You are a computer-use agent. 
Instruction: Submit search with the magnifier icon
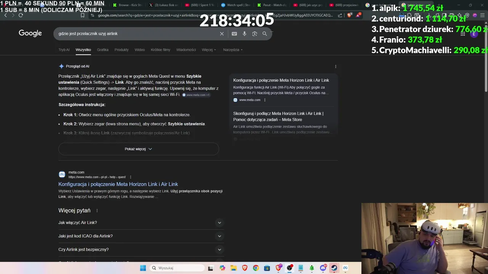(x=265, y=33)
